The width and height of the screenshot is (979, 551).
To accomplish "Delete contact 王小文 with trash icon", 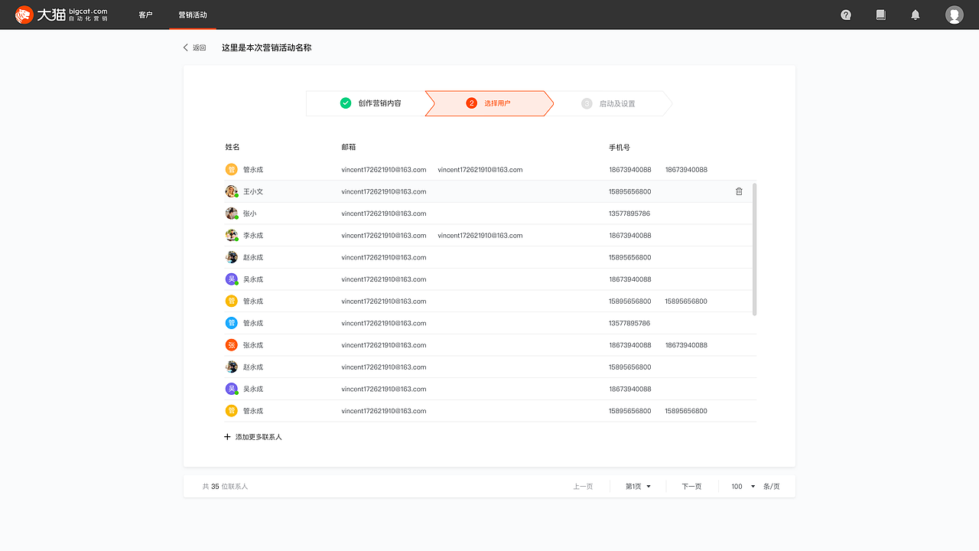I will pyautogui.click(x=739, y=191).
